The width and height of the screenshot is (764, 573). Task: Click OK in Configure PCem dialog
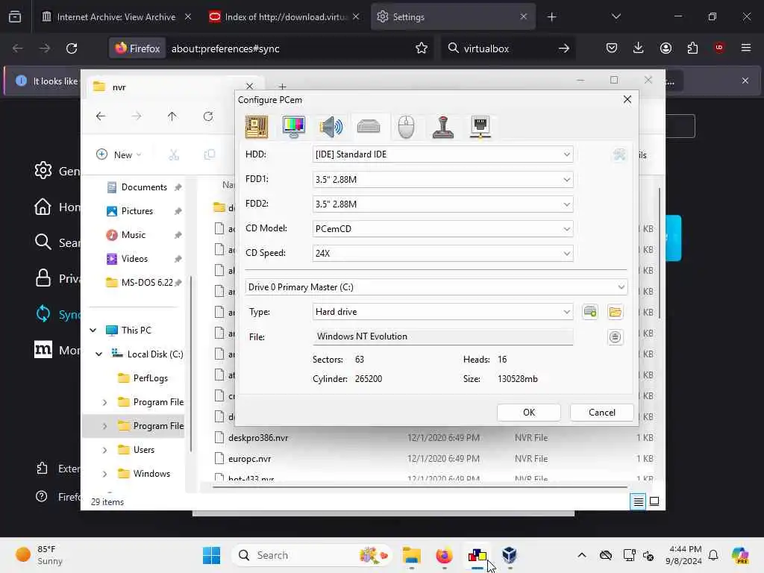(x=529, y=412)
